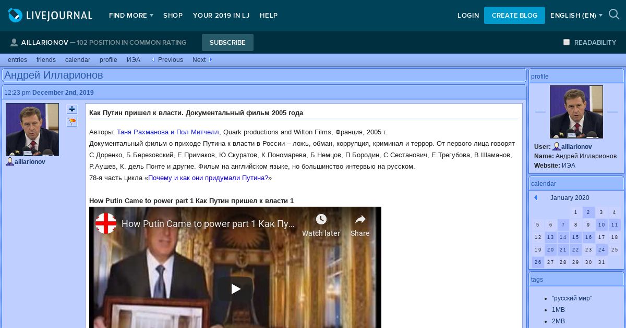Click the Login link
The image size is (626, 328).
(x=468, y=16)
